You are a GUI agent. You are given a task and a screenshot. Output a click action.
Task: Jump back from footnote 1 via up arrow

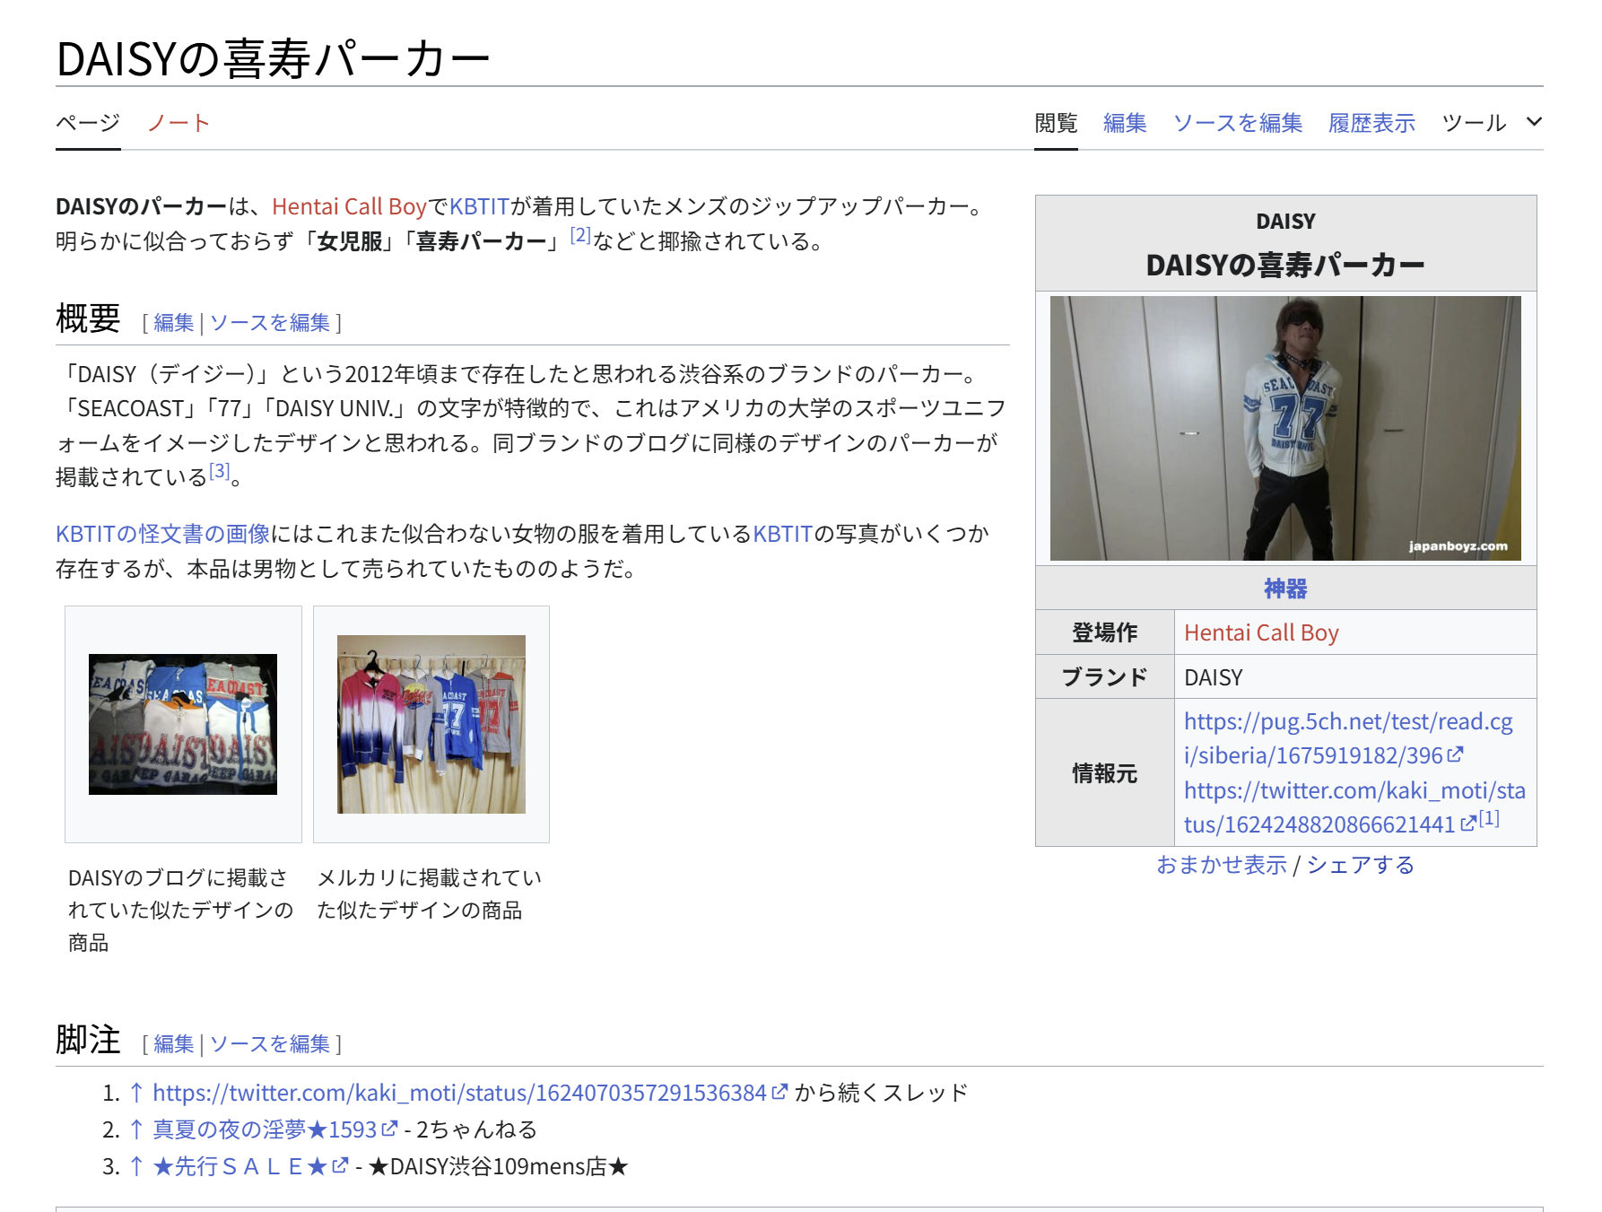[136, 1093]
